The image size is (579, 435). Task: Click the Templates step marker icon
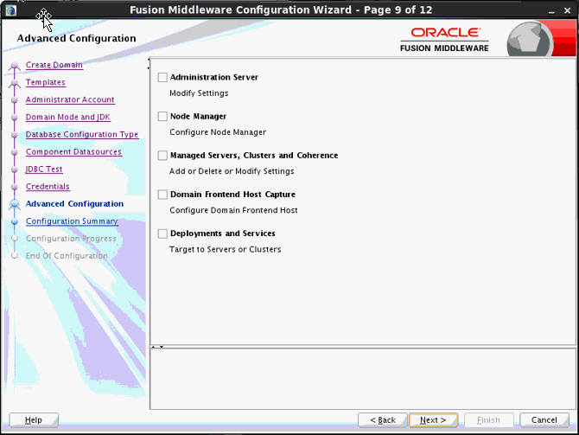(x=15, y=84)
